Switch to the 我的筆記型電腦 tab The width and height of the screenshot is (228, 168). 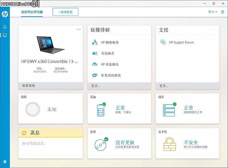(32, 12)
